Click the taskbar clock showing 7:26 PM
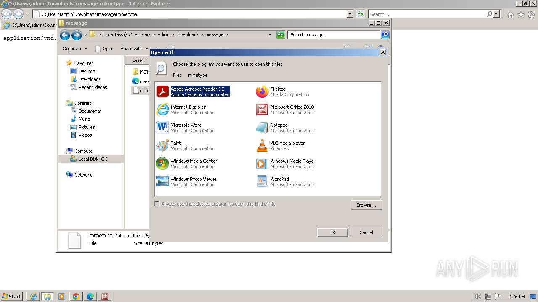The height and width of the screenshot is (302, 538). (x=516, y=297)
